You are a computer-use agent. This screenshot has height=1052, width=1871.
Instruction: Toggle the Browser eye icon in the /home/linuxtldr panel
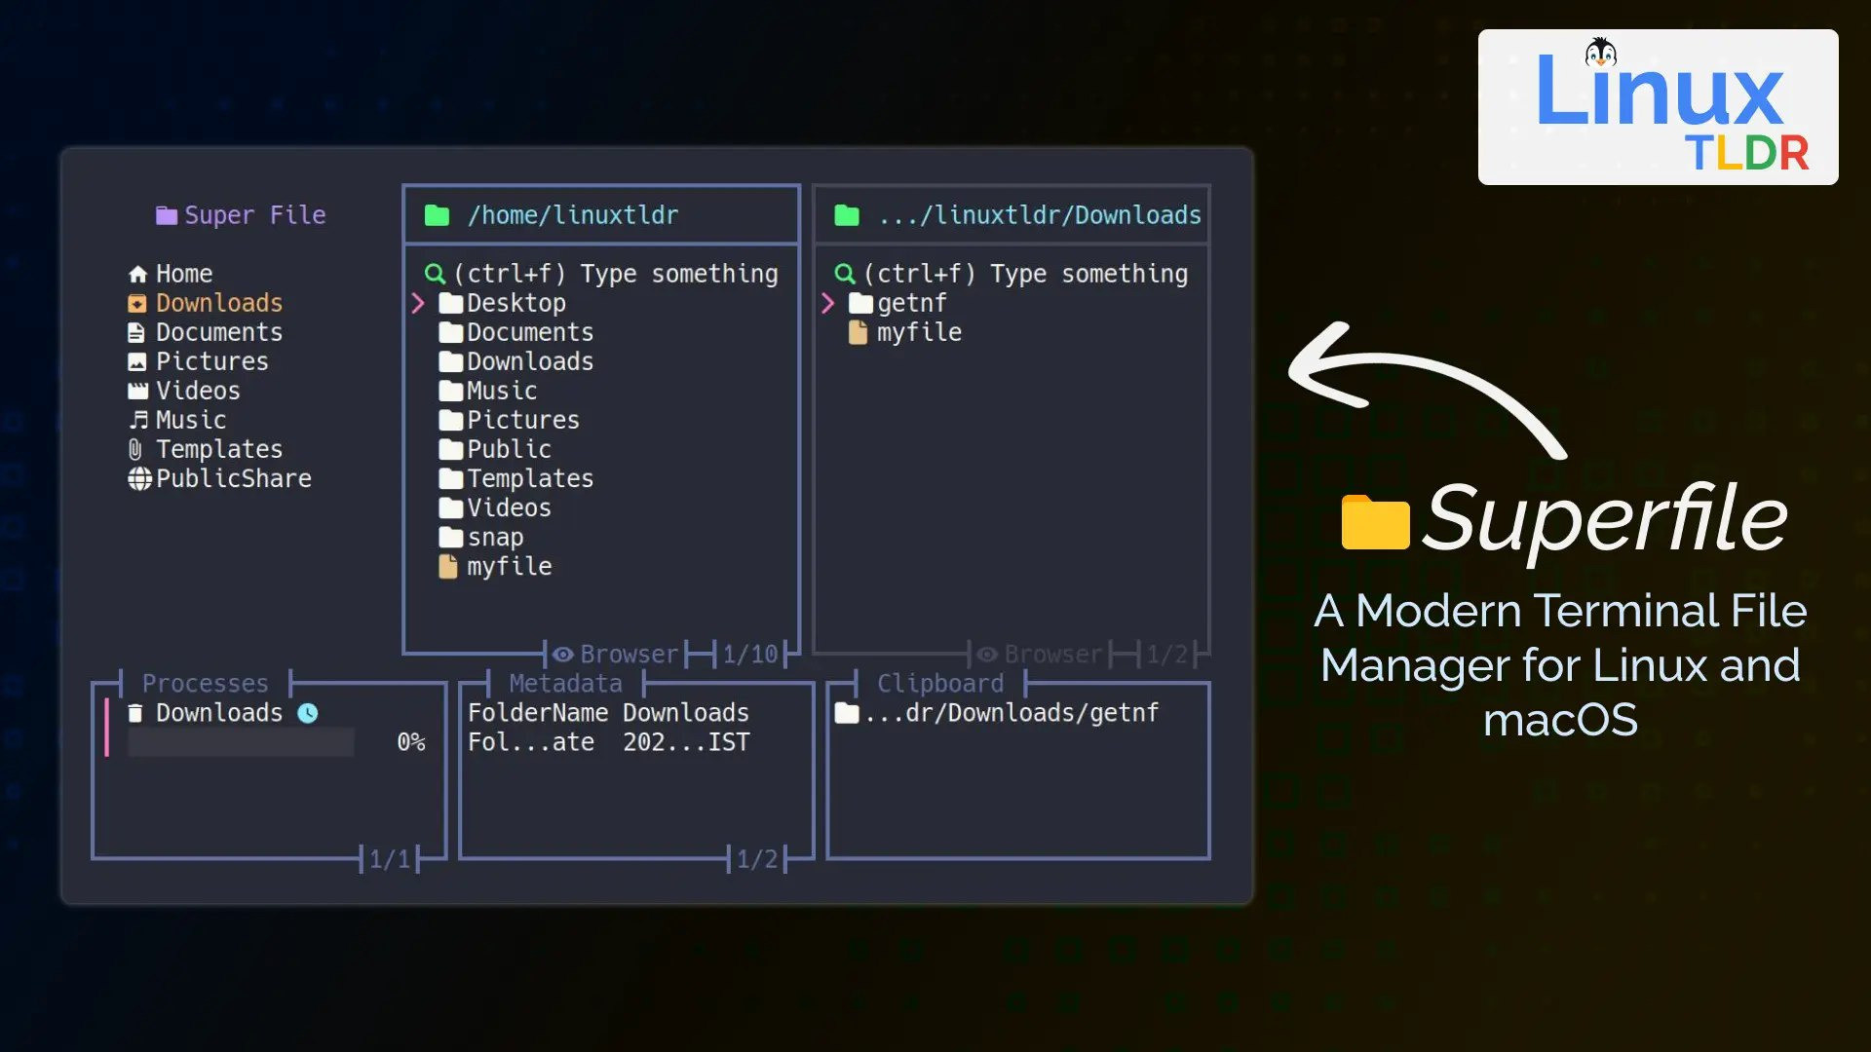point(563,655)
